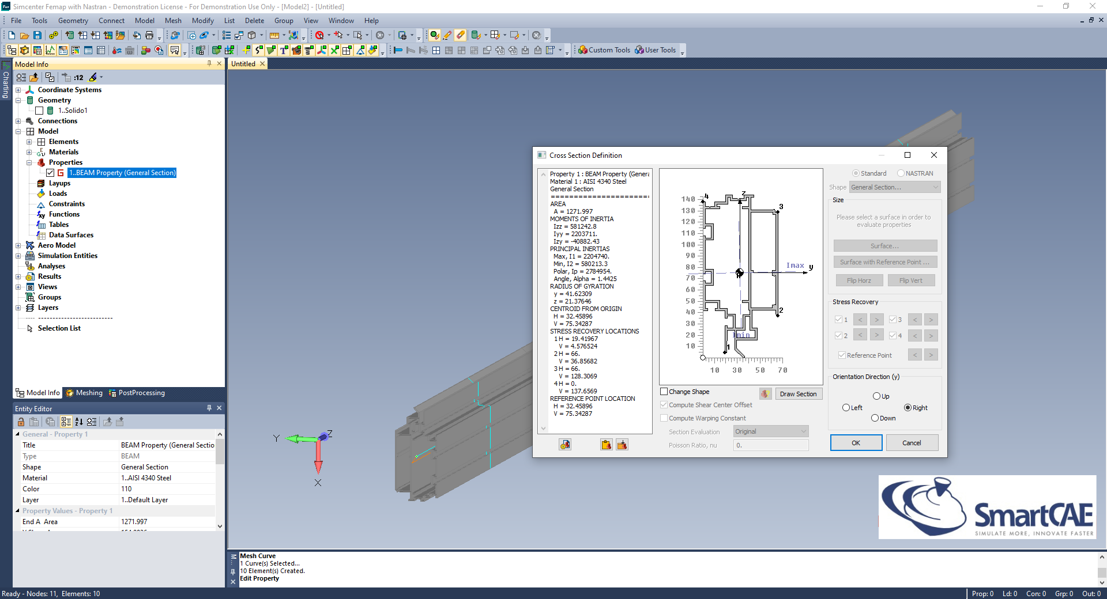Open the Shape General Section dropdown

pos(895,187)
